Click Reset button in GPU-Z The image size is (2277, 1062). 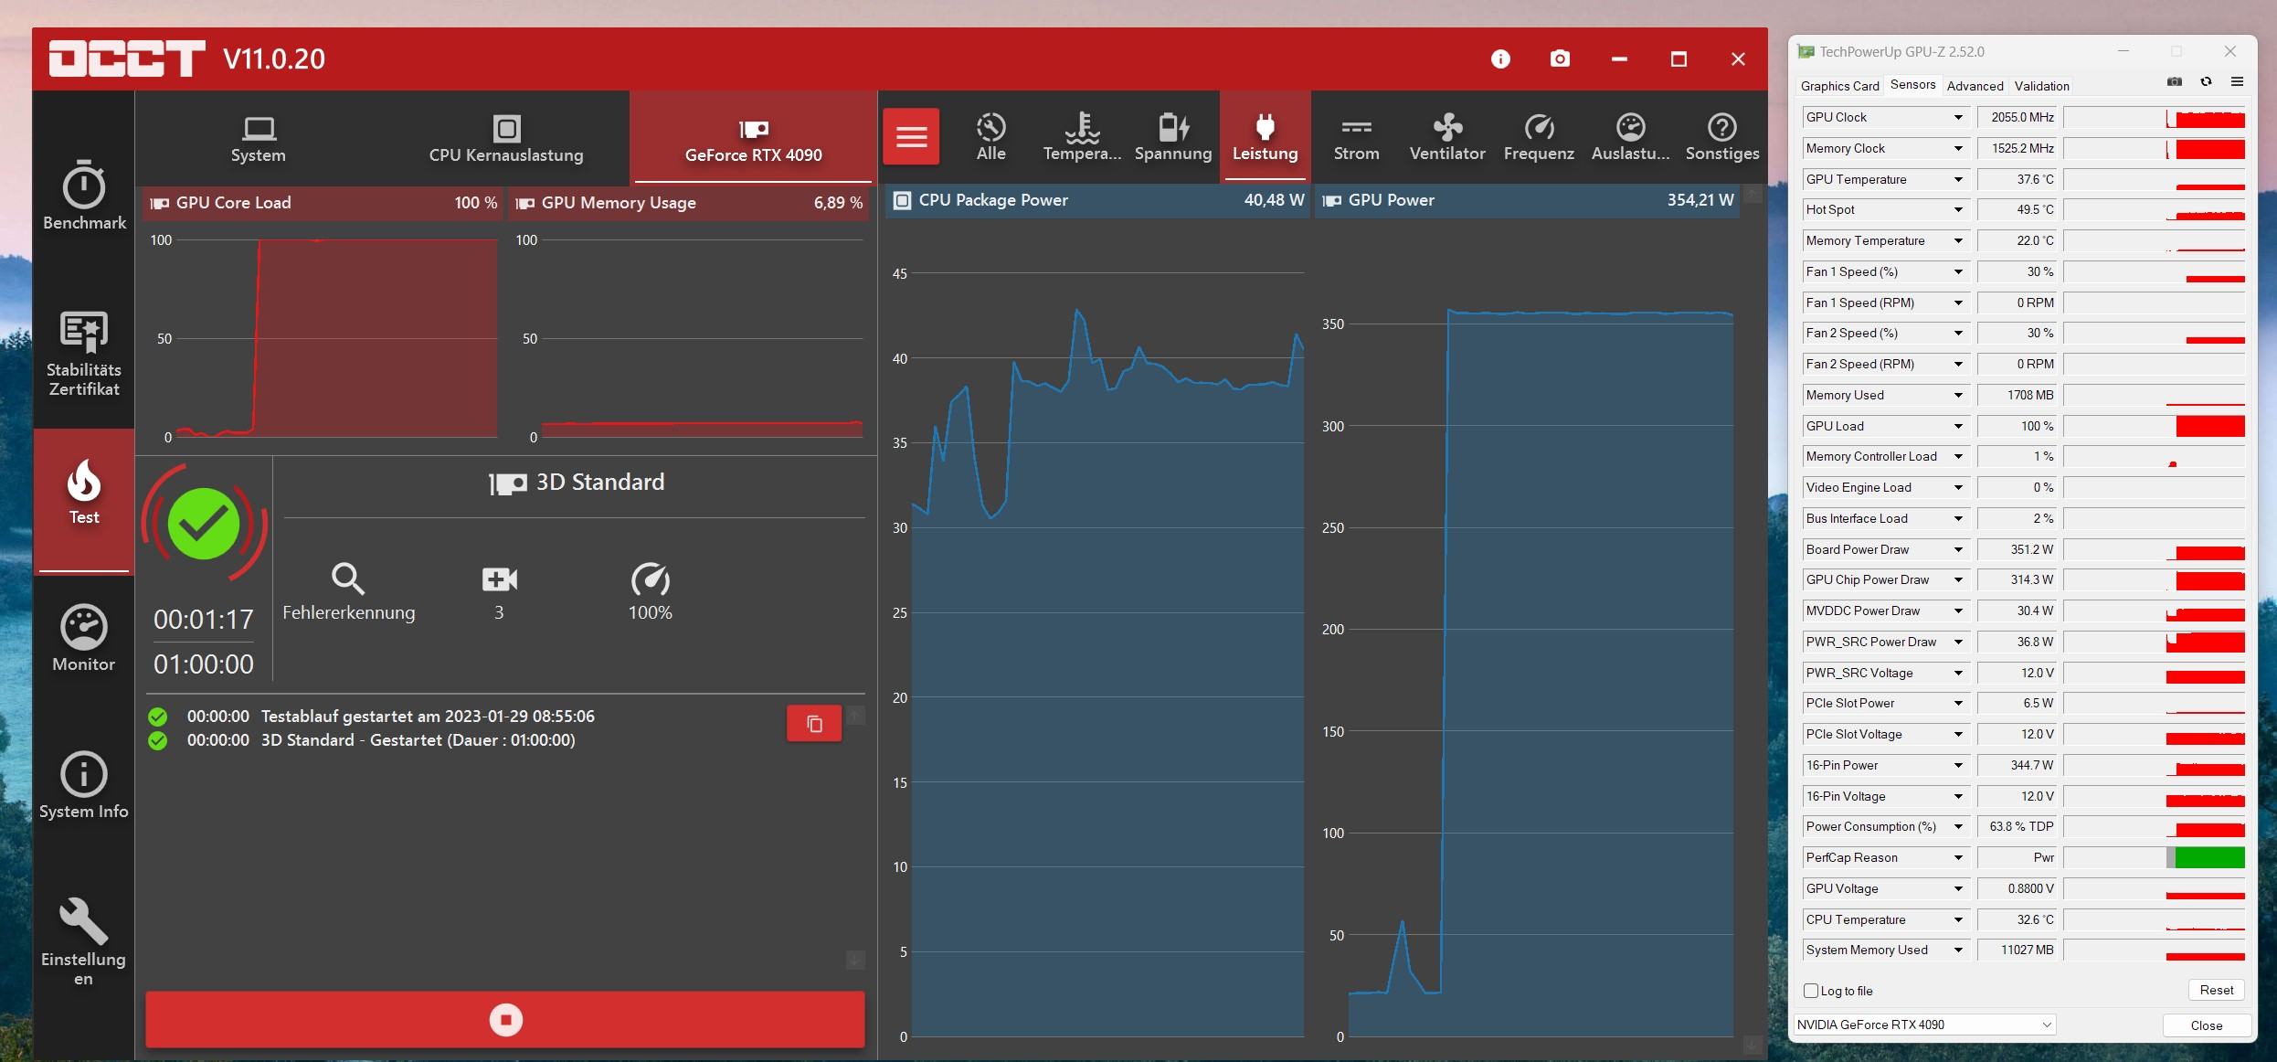point(2216,991)
